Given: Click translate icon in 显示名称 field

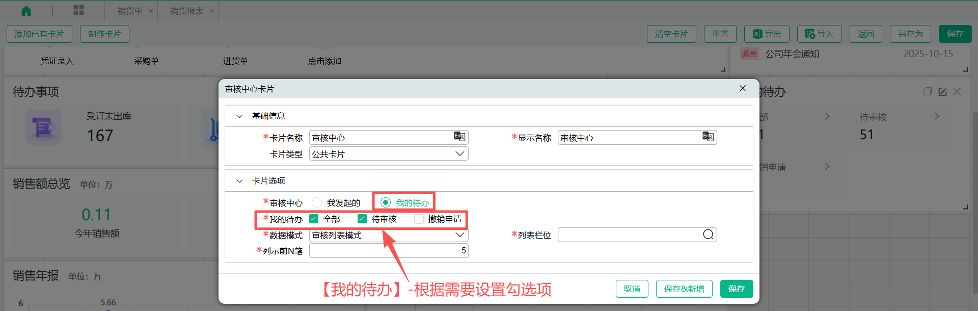Looking at the screenshot, I should coord(708,137).
